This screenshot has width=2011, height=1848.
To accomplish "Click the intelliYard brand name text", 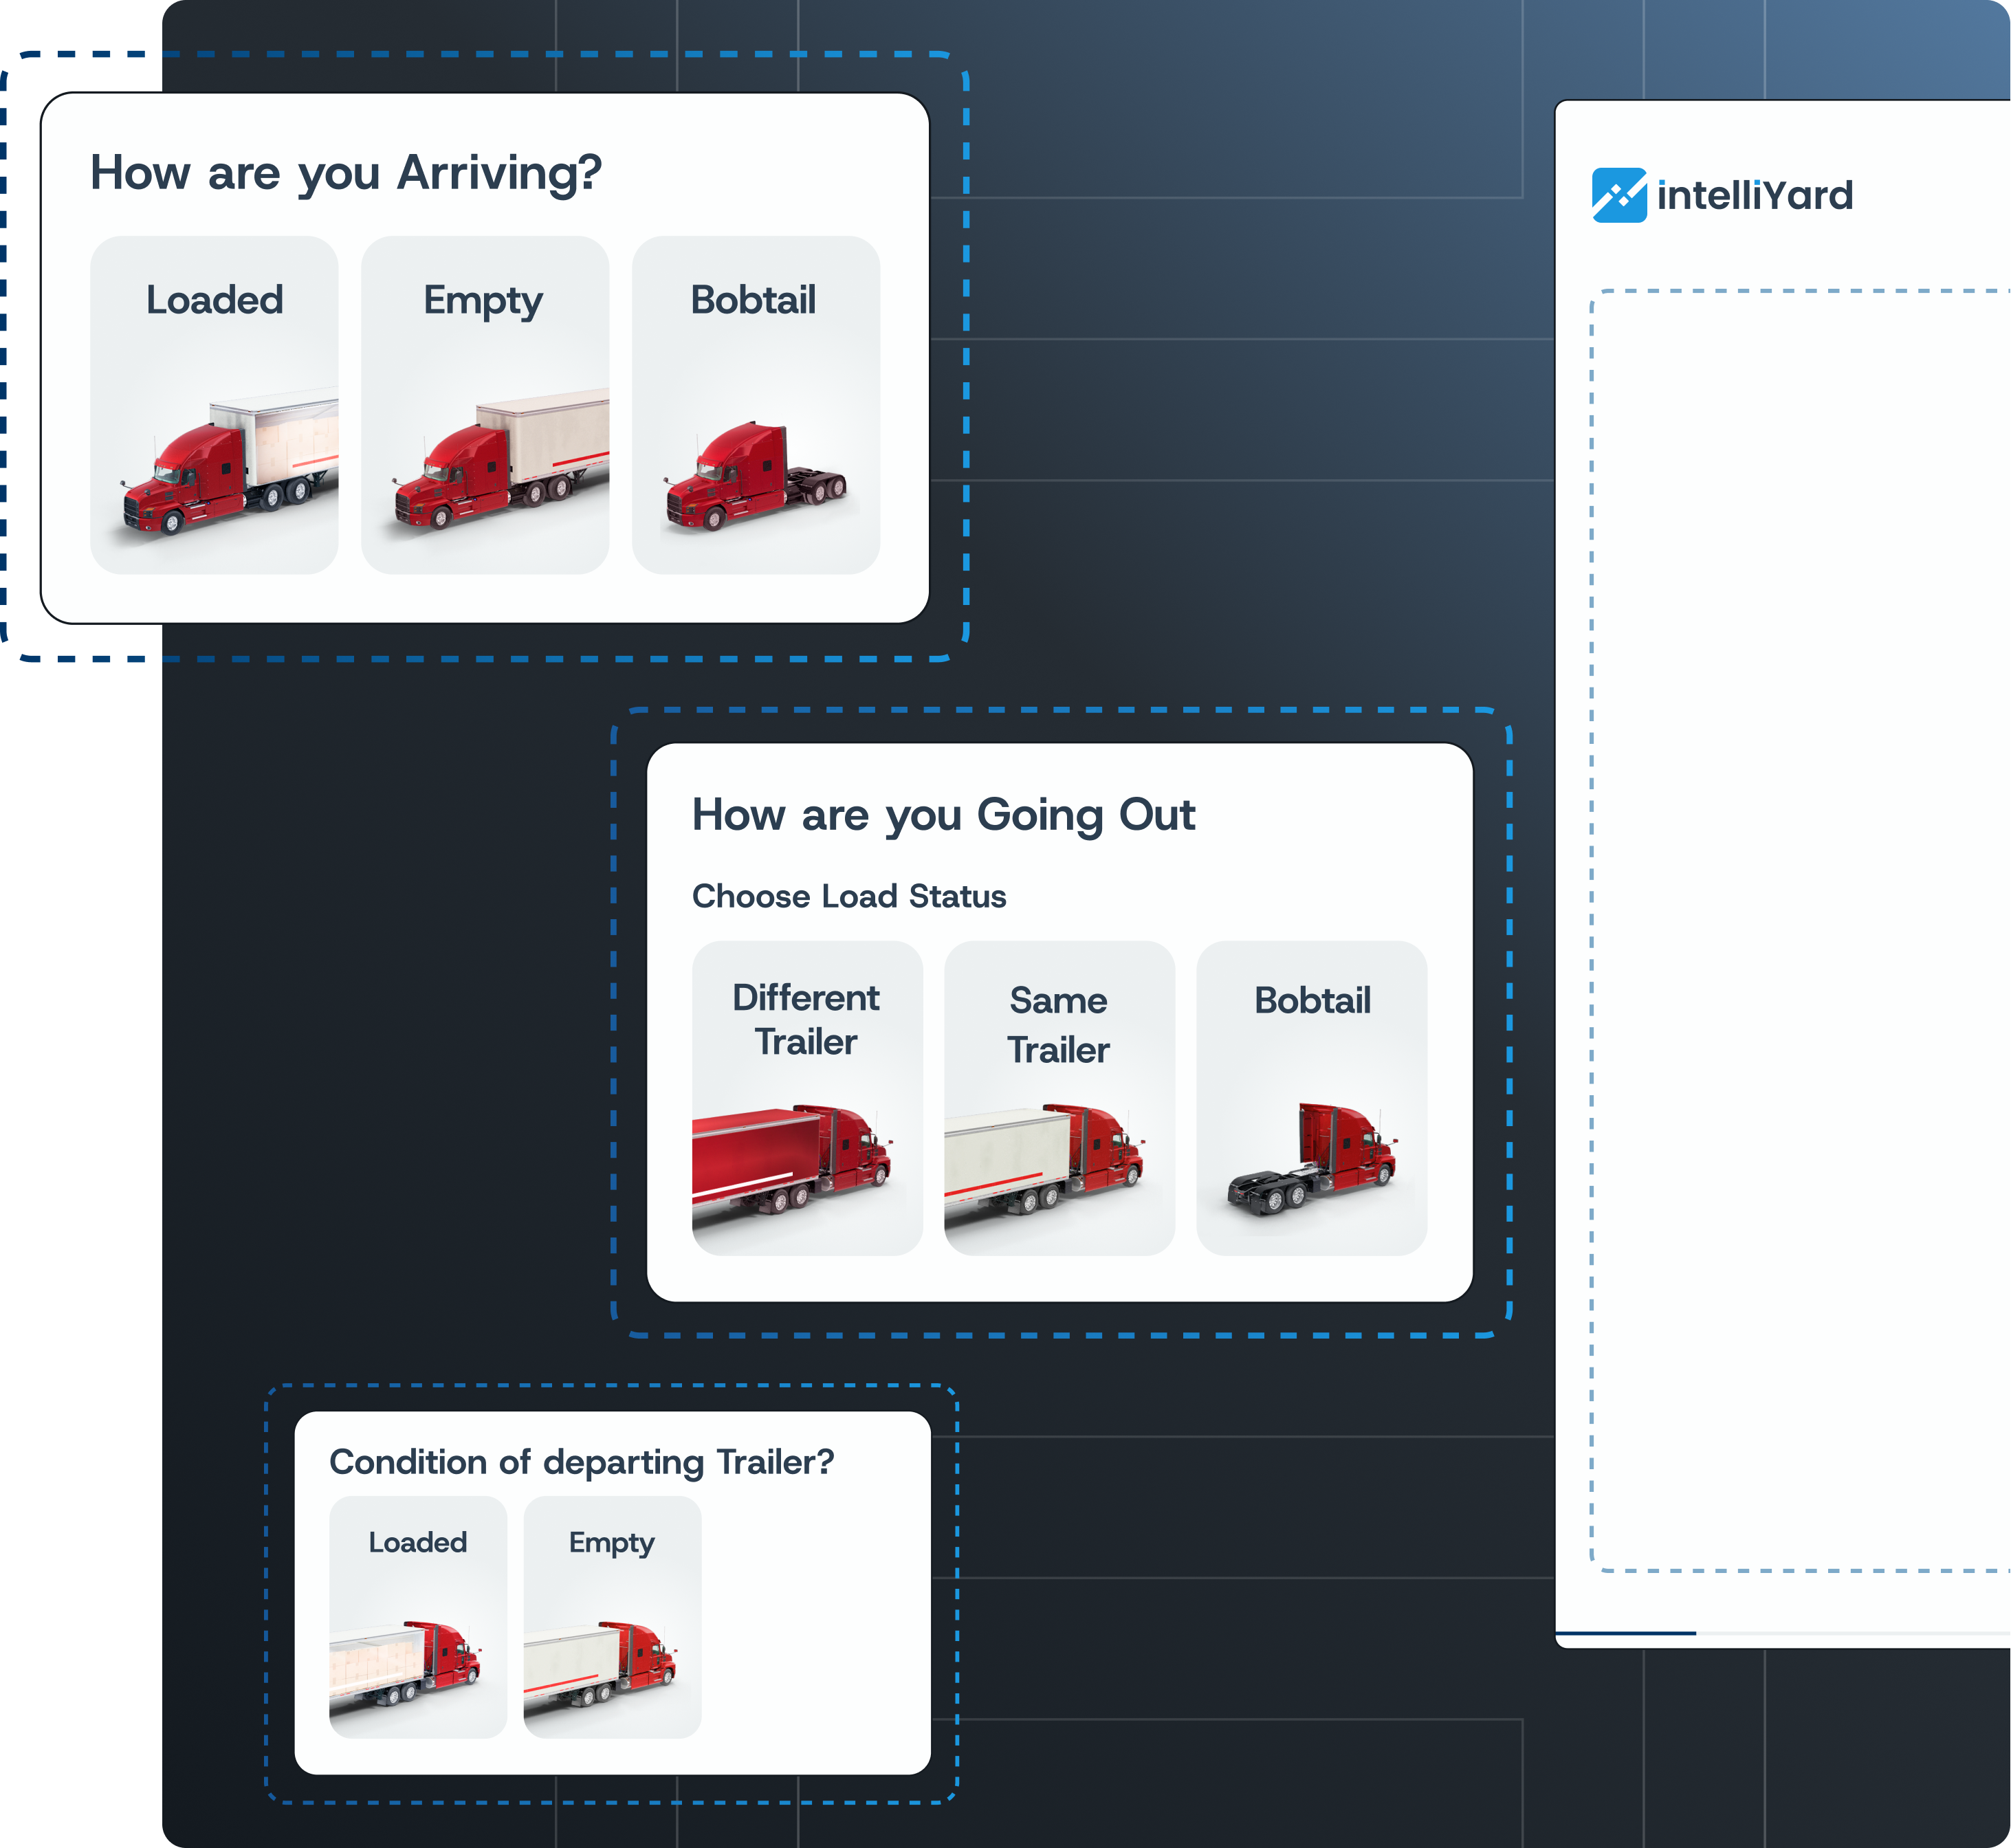I will (1755, 196).
